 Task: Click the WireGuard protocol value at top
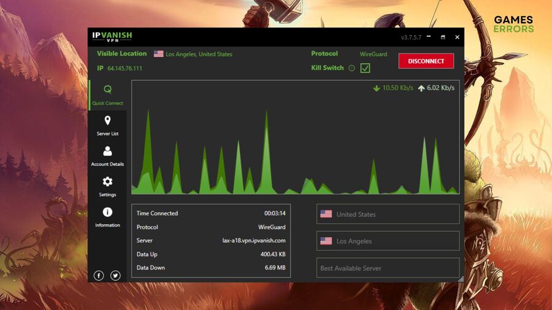point(373,54)
